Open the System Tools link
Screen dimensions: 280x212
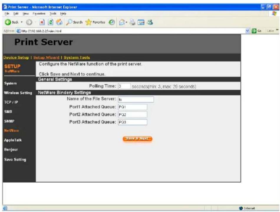77,58
